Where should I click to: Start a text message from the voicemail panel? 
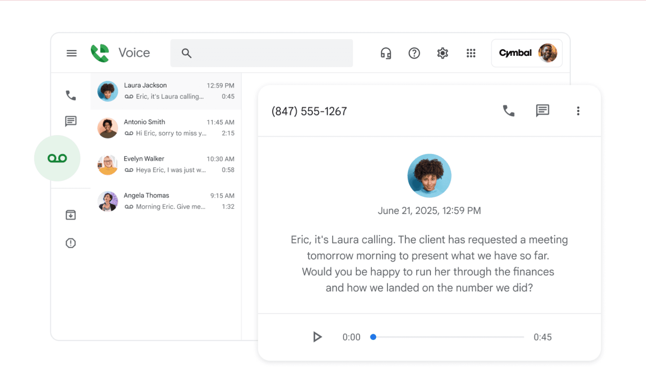[x=542, y=111]
